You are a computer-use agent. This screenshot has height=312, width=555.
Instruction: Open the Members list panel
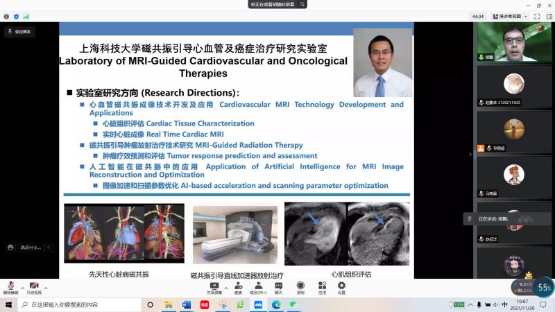(257, 286)
